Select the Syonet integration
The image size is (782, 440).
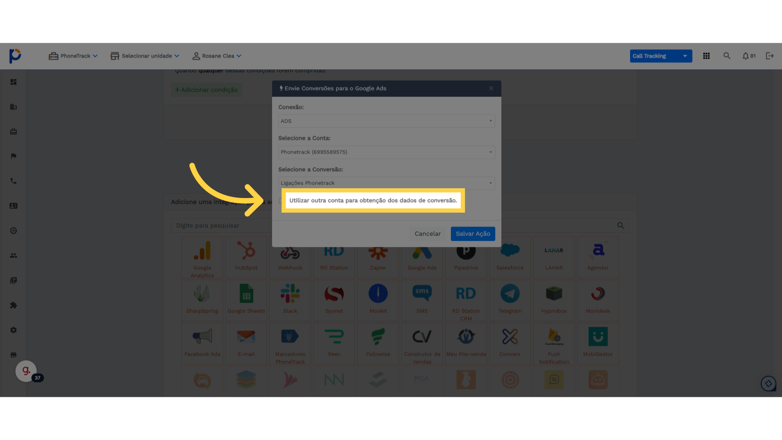tap(334, 301)
